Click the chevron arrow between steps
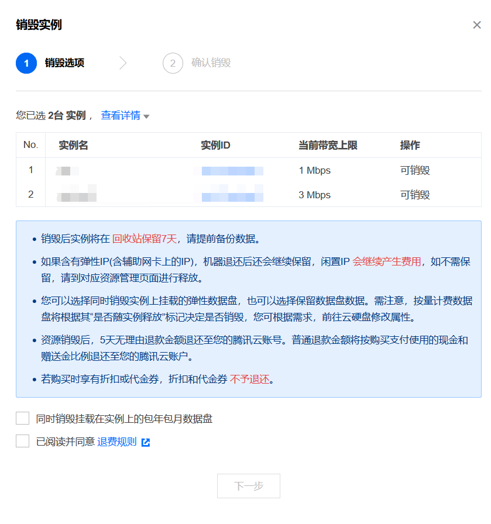The height and width of the screenshot is (524, 491). (123, 63)
